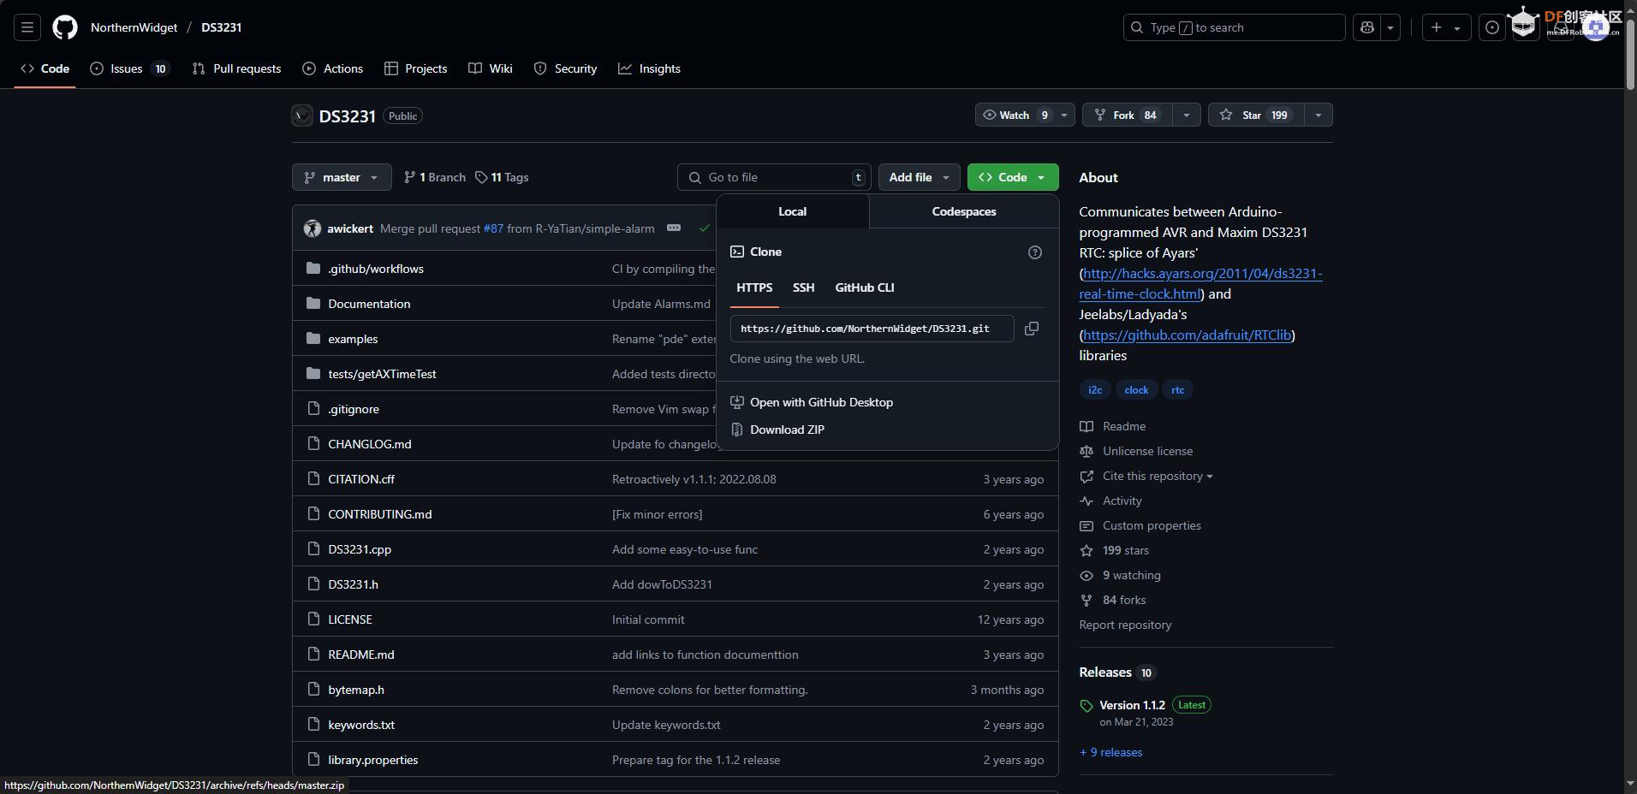
Task: Click the file icon beside .gitignore
Action: pos(313,409)
